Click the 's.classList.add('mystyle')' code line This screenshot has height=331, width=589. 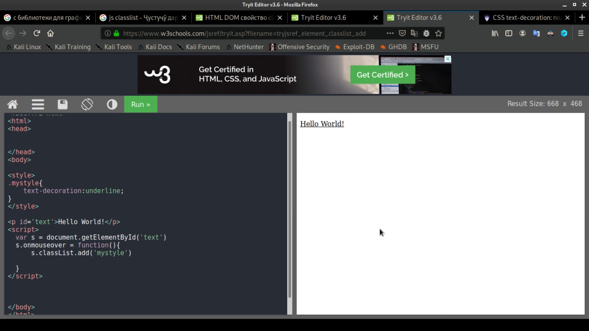[81, 253]
